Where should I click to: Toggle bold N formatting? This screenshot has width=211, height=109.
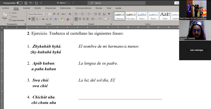click(29, 19)
